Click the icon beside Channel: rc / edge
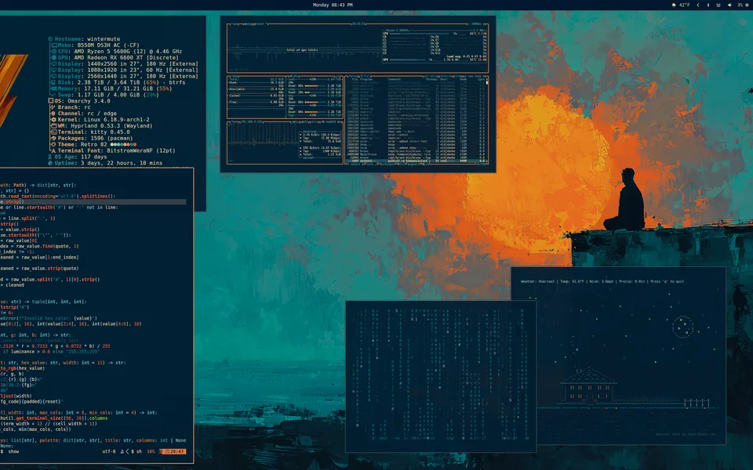The height and width of the screenshot is (470, 753). pos(53,114)
